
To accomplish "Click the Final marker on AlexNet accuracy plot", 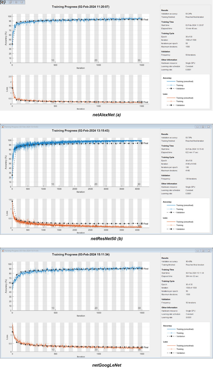I will pyautogui.click(x=142, y=19).
